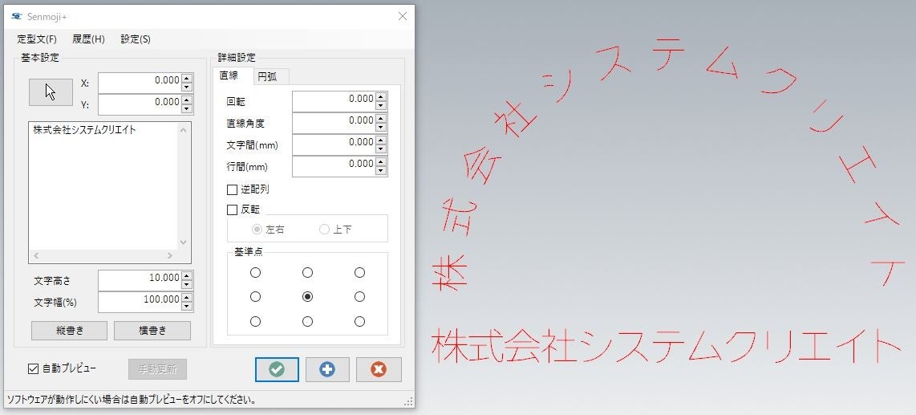Click the 横書き button
Screen dimensions: 916x415
click(152, 330)
